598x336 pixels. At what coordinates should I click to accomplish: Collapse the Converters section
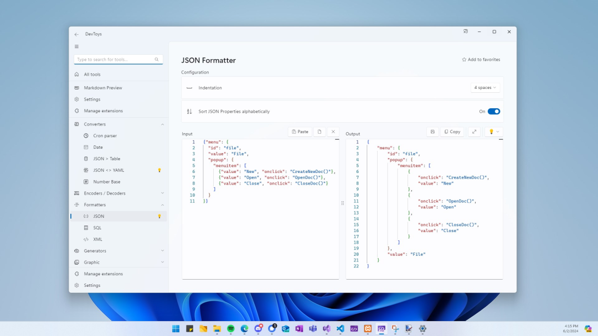(x=162, y=124)
